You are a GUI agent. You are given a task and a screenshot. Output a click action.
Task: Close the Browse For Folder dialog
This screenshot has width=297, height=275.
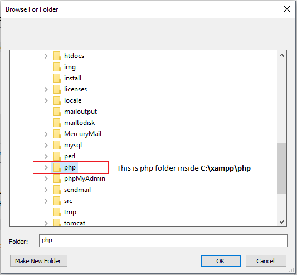287,9
